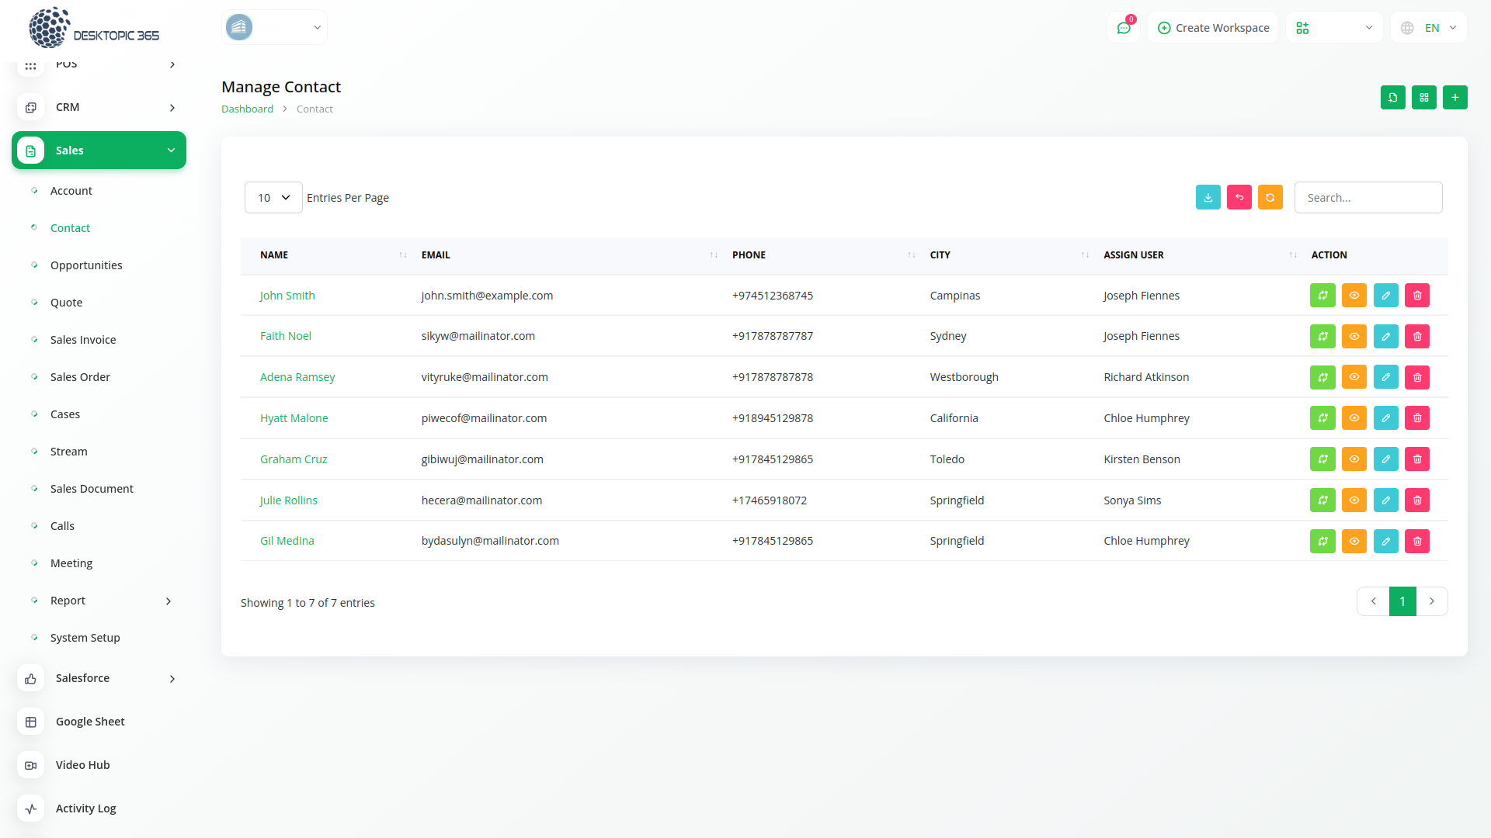
Task: Delete John Smith with trash icon
Action: click(x=1417, y=296)
